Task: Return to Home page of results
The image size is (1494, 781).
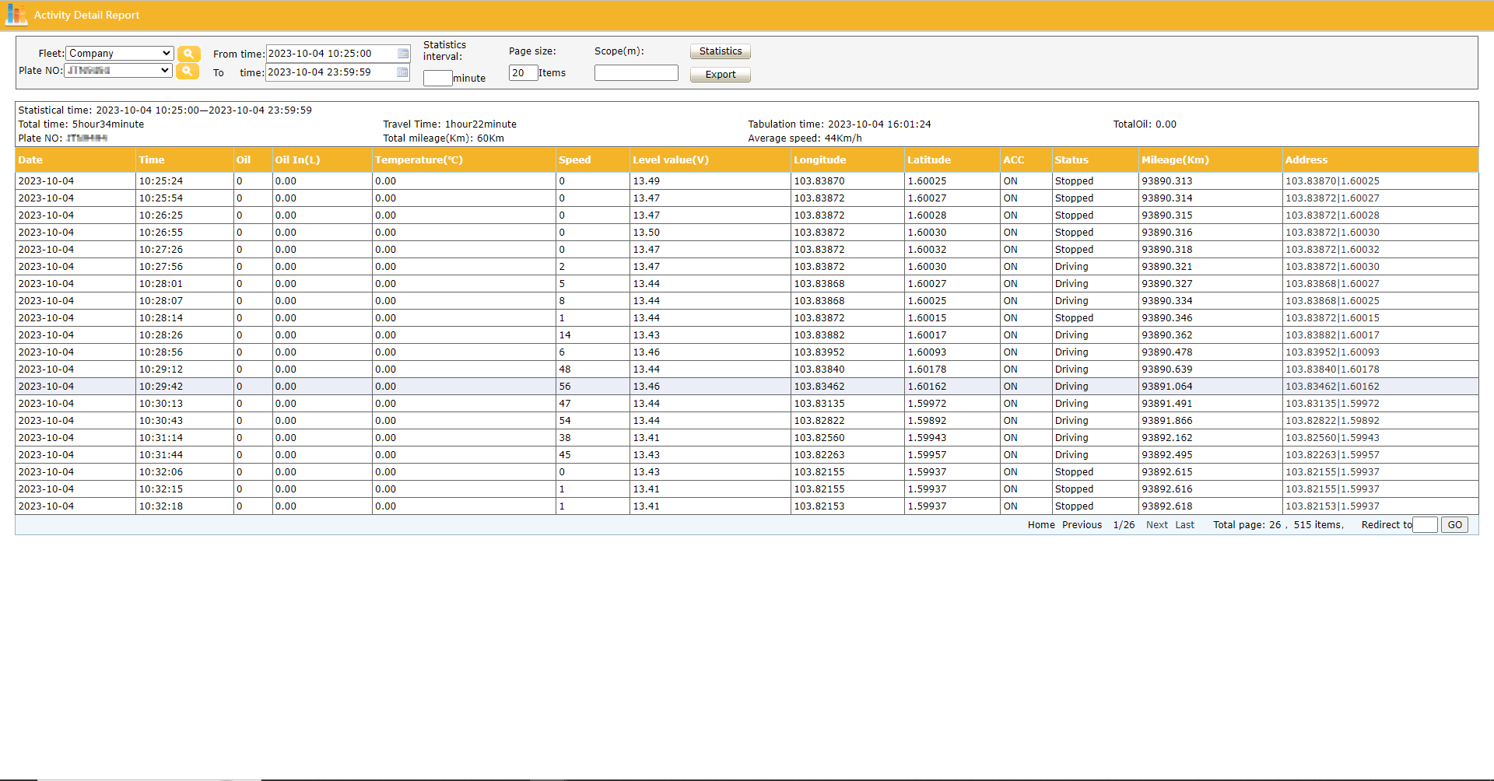Action: point(1040,524)
